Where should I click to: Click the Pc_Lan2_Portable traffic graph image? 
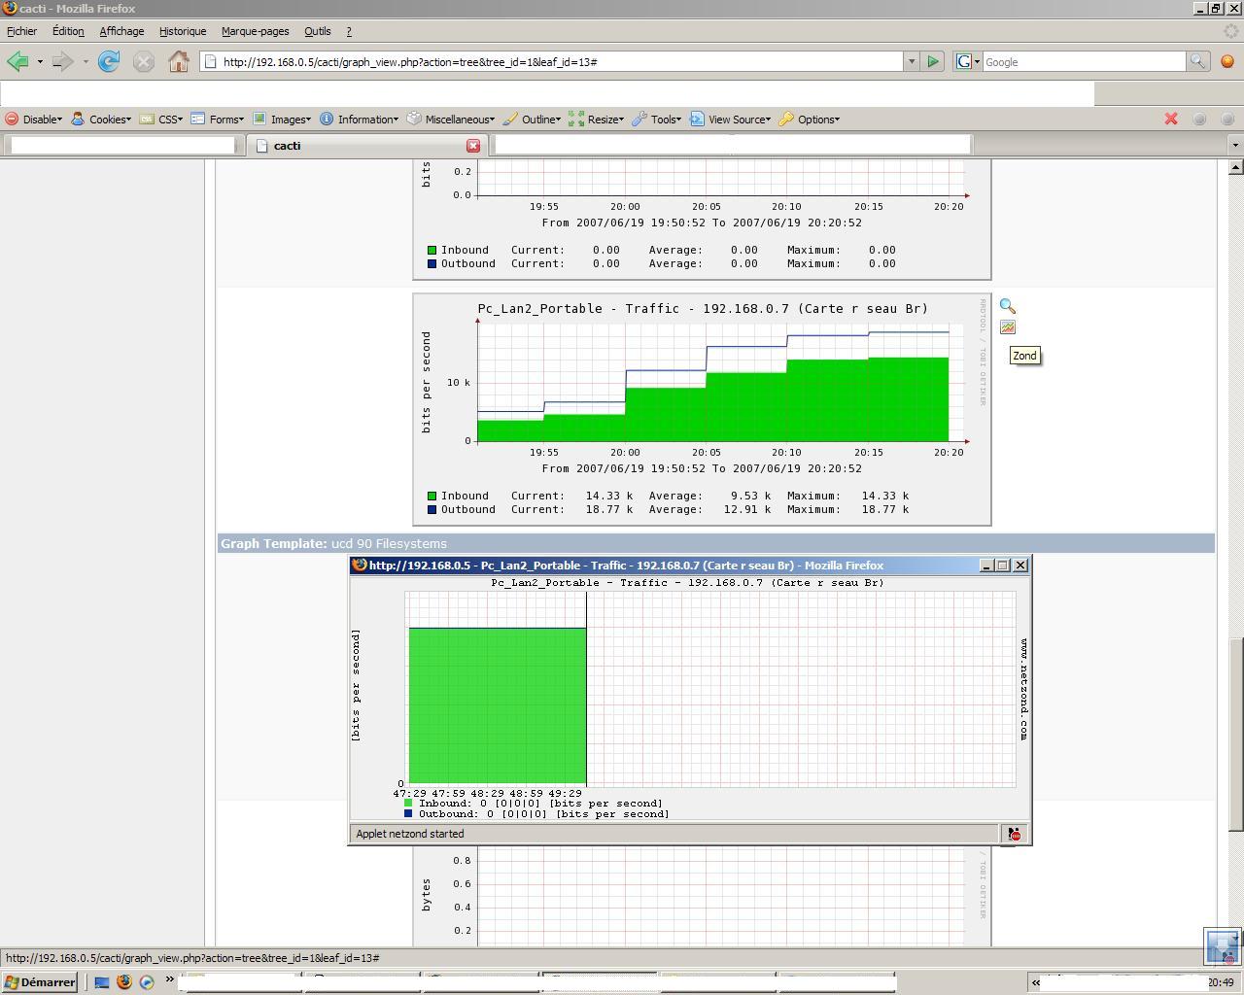(x=702, y=410)
